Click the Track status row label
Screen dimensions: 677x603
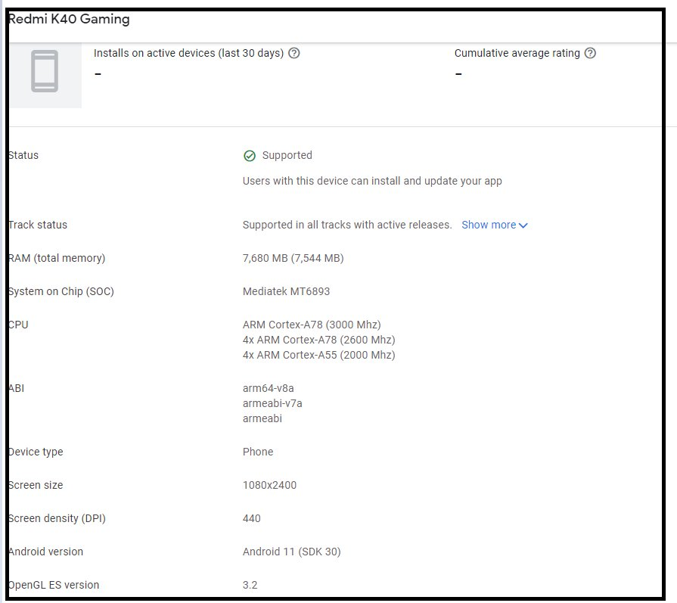pos(38,225)
